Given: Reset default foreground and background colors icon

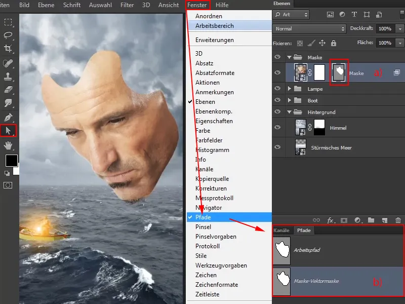Looking at the screenshot, I should (x=7, y=173).
